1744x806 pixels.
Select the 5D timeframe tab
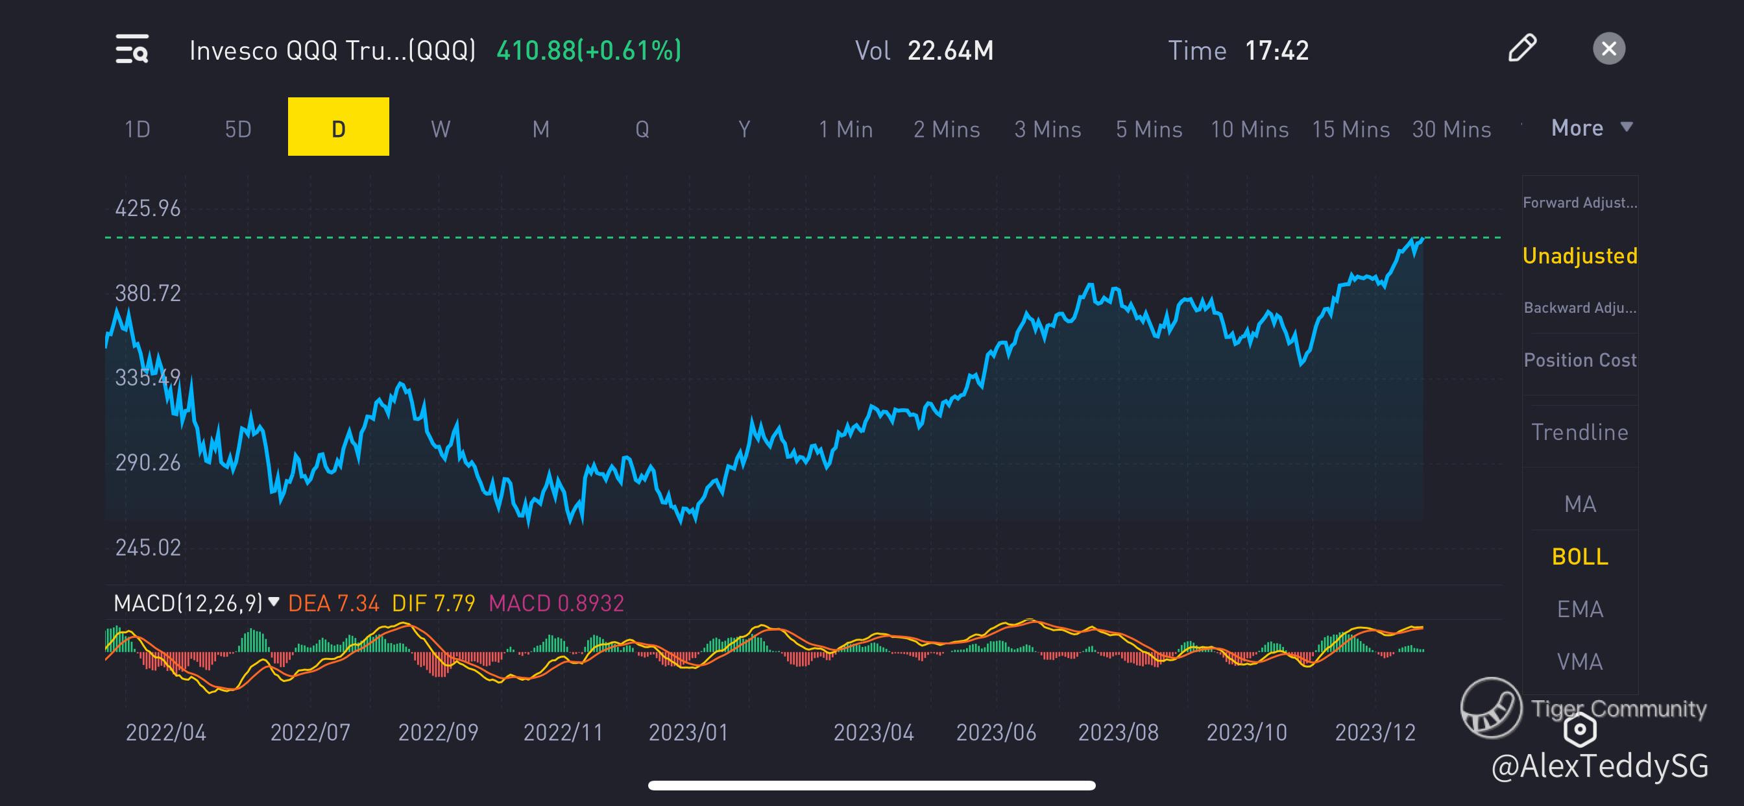pyautogui.click(x=237, y=128)
